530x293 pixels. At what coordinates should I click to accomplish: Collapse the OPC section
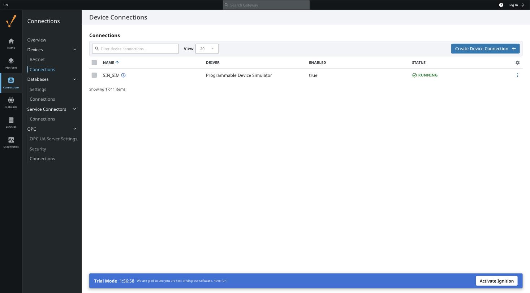pyautogui.click(x=75, y=129)
